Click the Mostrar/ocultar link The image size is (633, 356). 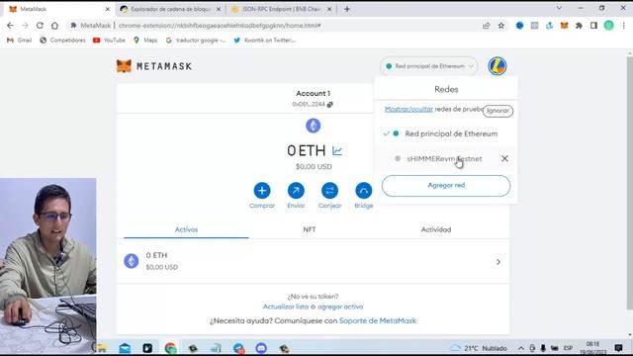[x=408, y=109]
